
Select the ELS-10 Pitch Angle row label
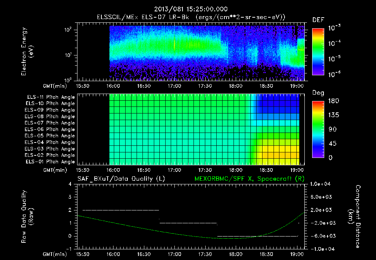pyautogui.click(x=50, y=104)
